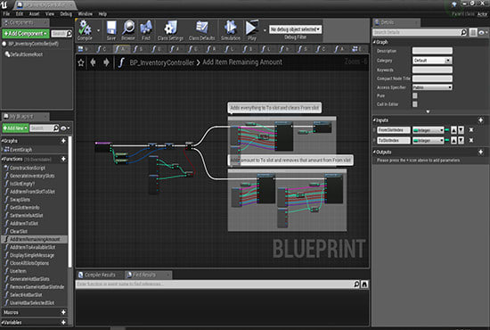Click search icon in Find Results bar
Screen dimensions: 490x330
(x=356, y=284)
